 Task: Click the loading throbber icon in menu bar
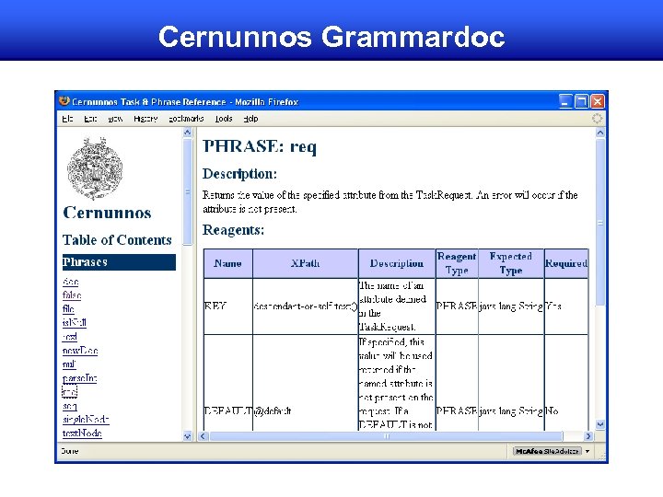point(597,119)
